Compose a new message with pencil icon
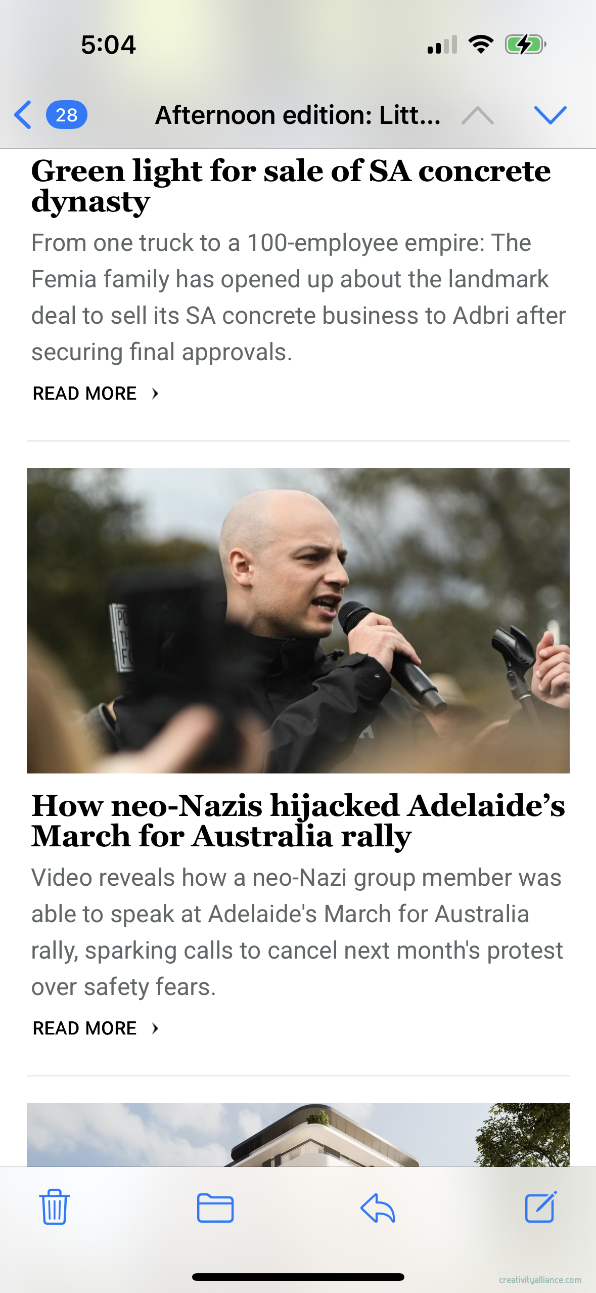 click(541, 1206)
